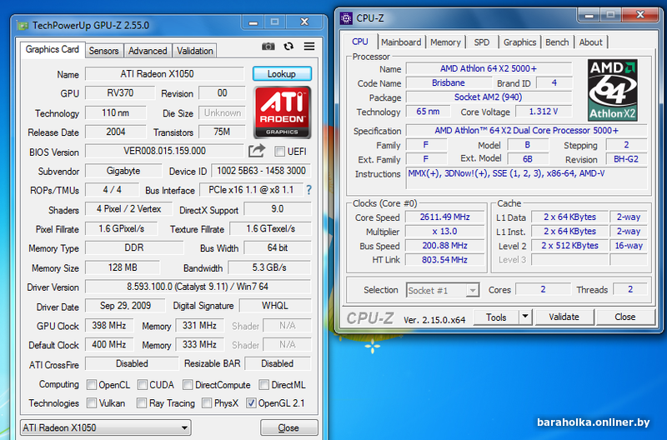The image size is (667, 440).
Task: Click the Close button in GPU-Z
Action: pyautogui.click(x=288, y=427)
